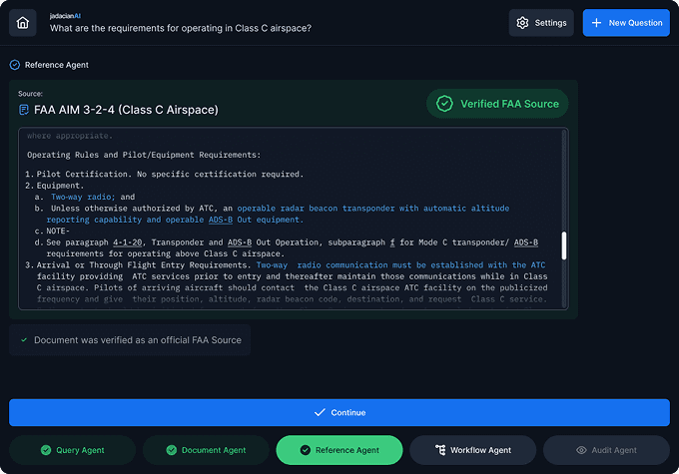Viewport: 679px width, 474px height.
Task: Click the Verified FAA Source badge
Action: [x=497, y=104]
